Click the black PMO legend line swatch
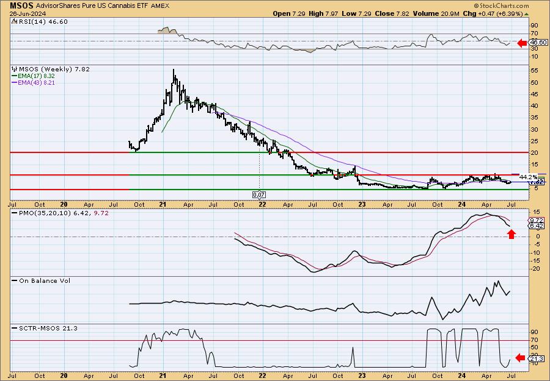Image resolution: width=550 pixels, height=381 pixels. (15, 213)
